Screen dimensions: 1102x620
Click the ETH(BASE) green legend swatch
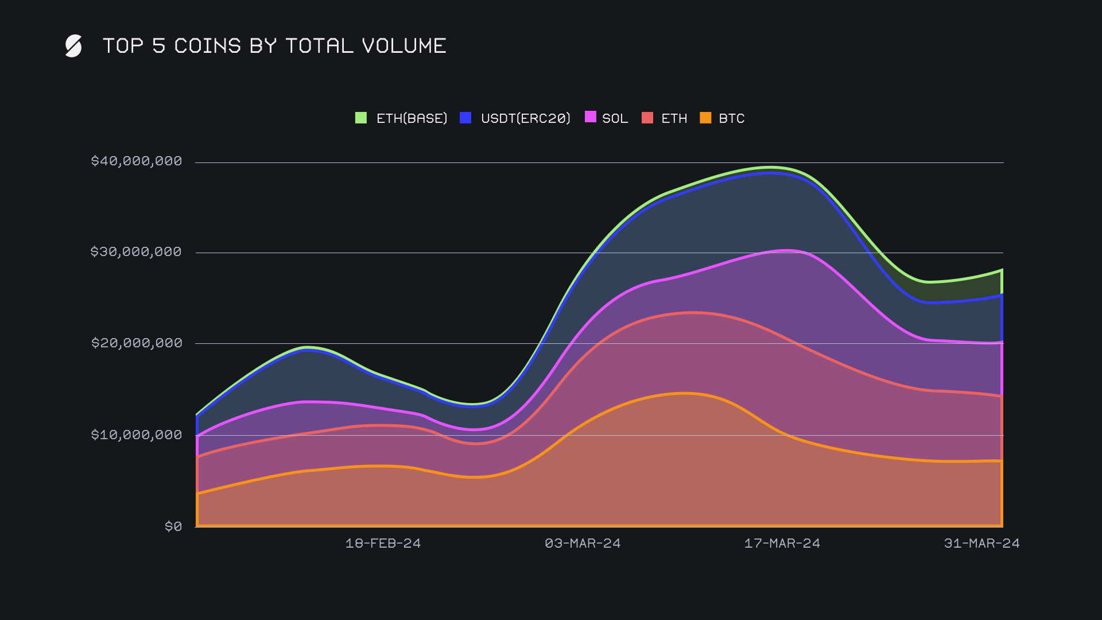click(360, 118)
